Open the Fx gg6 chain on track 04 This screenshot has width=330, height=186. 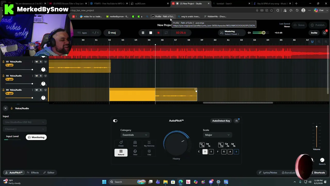[9, 94]
